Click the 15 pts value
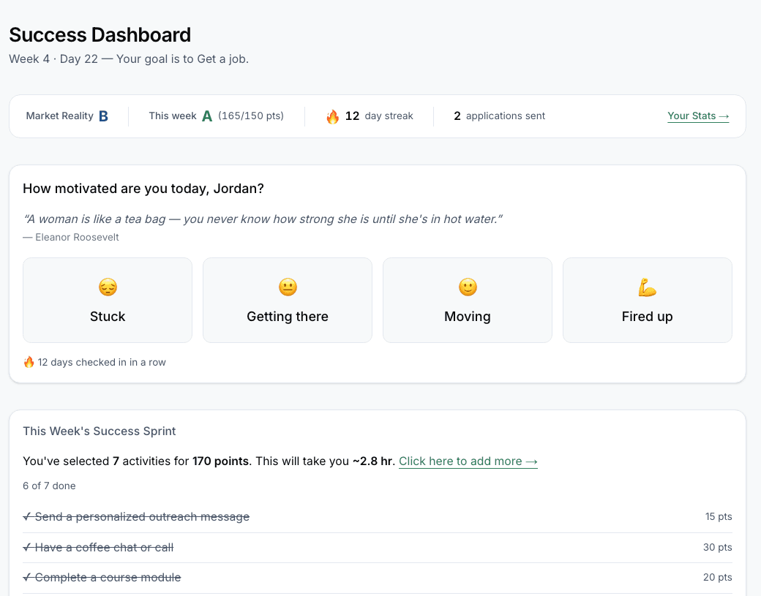The height and width of the screenshot is (596, 761). point(719,517)
